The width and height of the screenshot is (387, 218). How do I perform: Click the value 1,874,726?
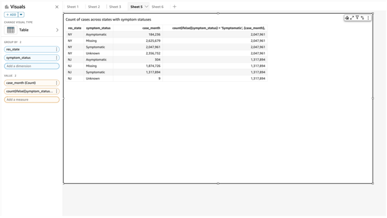click(153, 66)
